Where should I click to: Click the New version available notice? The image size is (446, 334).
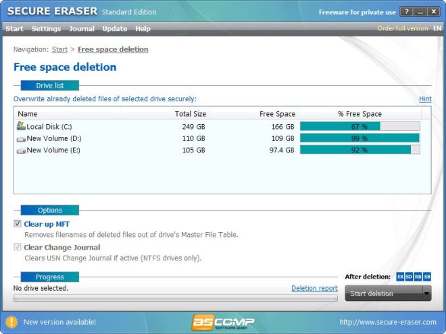[59, 322]
